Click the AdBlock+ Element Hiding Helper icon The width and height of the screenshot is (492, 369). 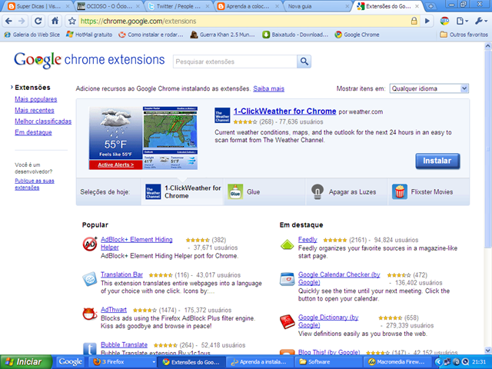(90, 244)
